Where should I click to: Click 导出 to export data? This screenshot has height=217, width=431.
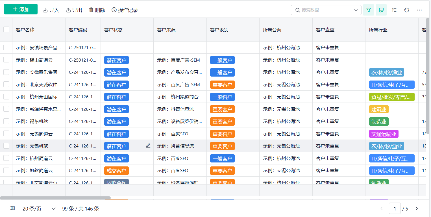tap(74, 10)
